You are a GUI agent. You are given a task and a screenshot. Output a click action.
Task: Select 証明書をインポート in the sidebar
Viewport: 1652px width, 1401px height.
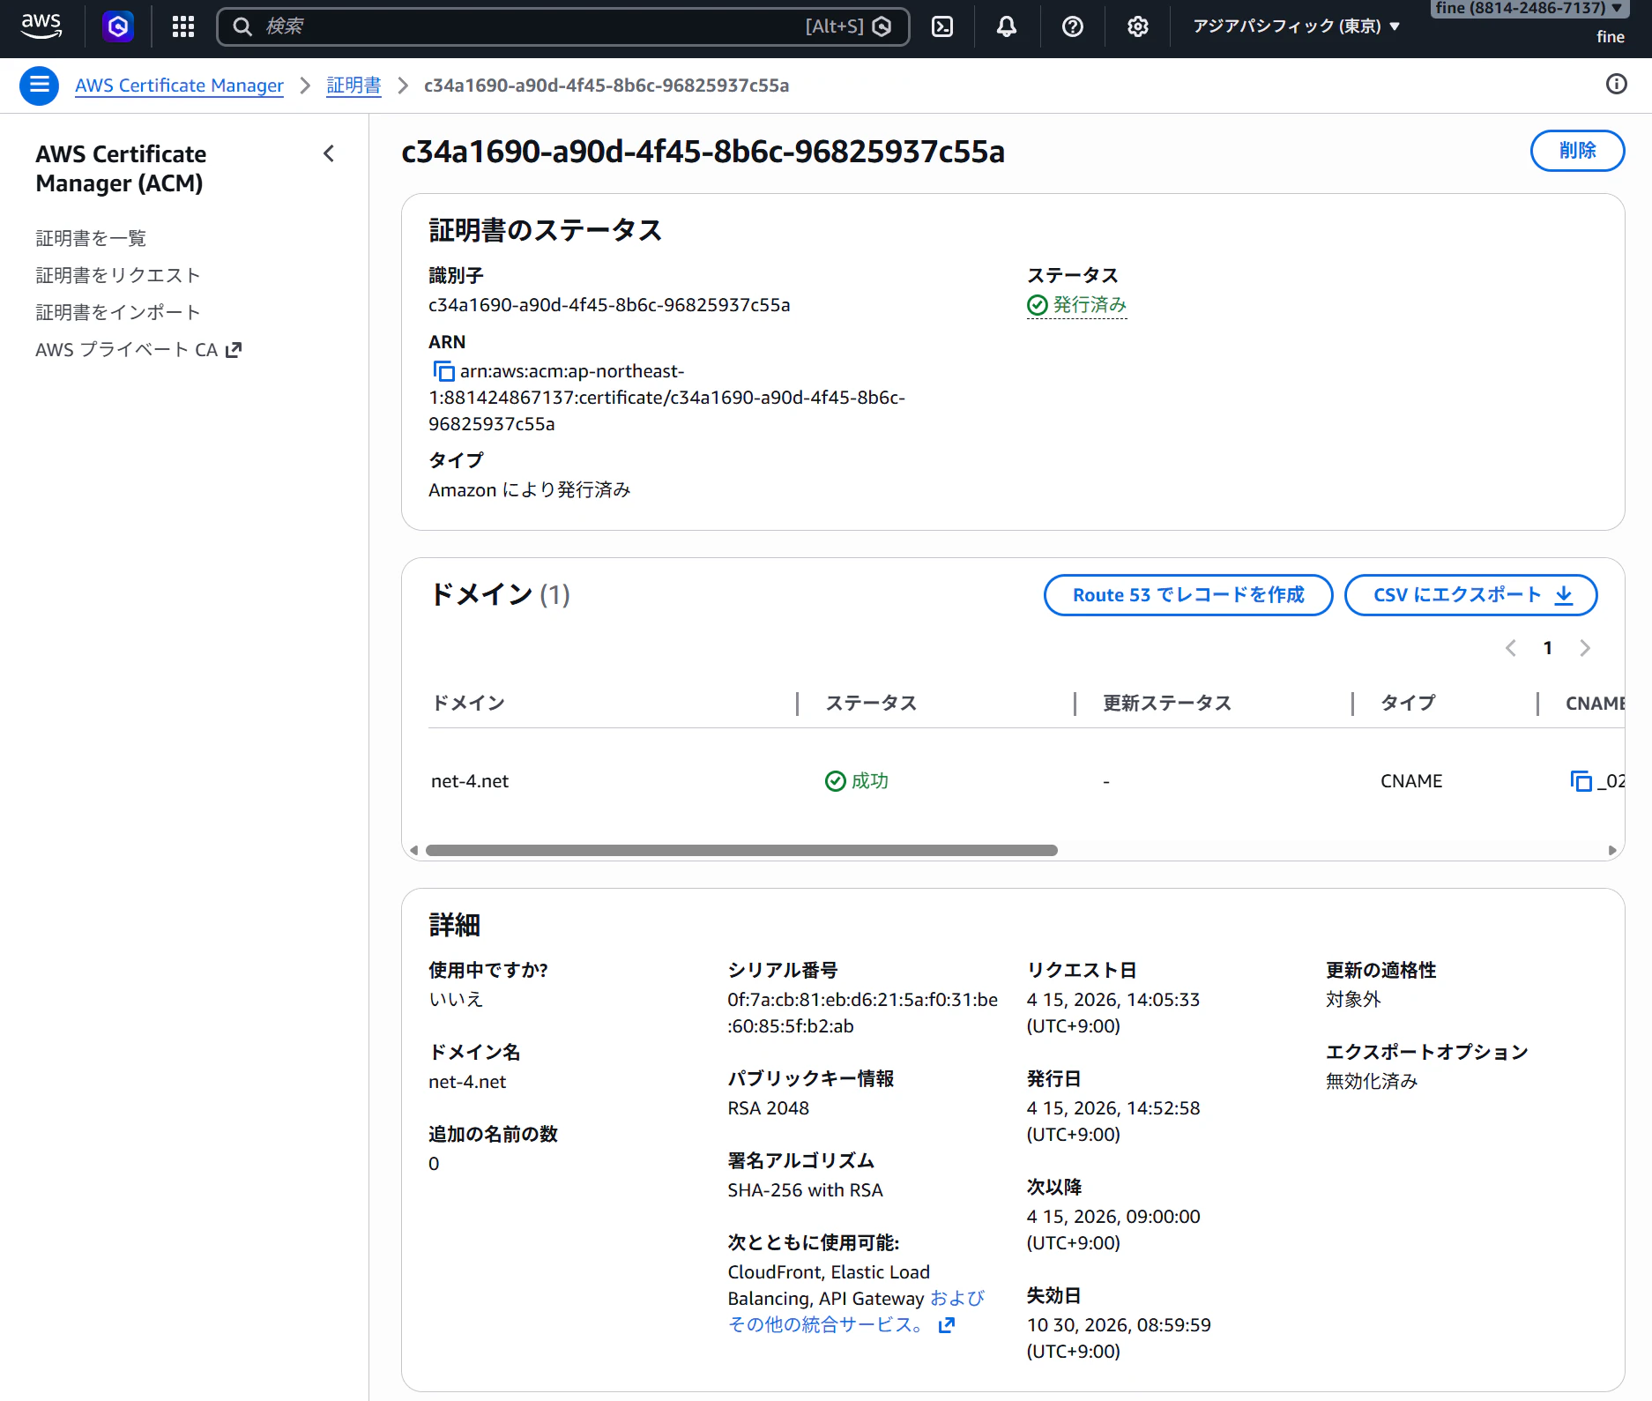point(118,312)
